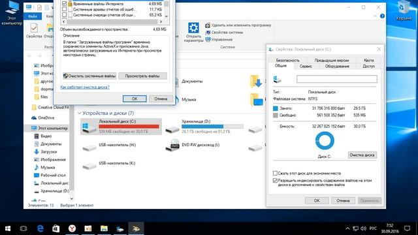Screen dimensions: 418x235
Task: Switch to 'Предыдущие версии' tab
Action: [332, 60]
